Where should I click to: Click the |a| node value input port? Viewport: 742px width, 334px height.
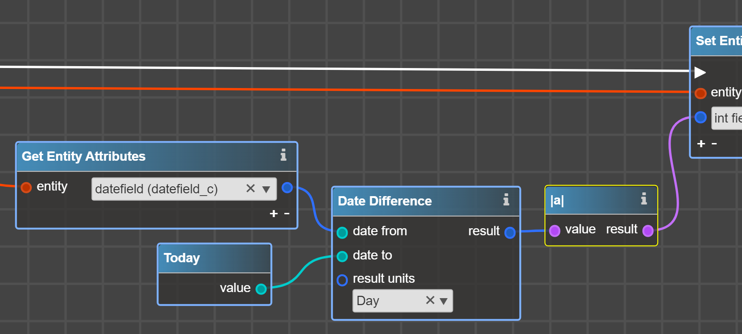pyautogui.click(x=555, y=231)
